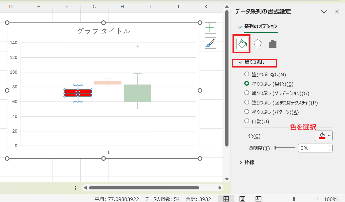This screenshot has width=345, height=202.
Task: Click the Chart Elements plus icon
Action: [x=210, y=28]
